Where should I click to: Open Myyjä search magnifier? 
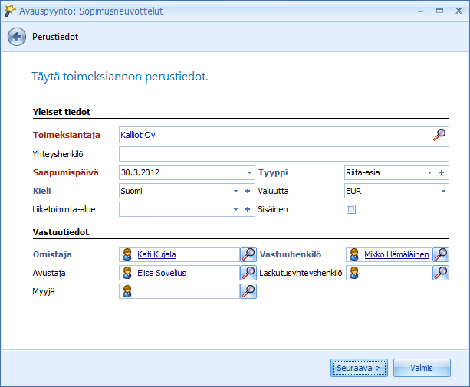tap(248, 291)
